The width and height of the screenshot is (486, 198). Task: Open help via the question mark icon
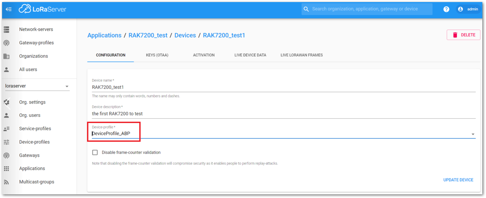click(446, 9)
